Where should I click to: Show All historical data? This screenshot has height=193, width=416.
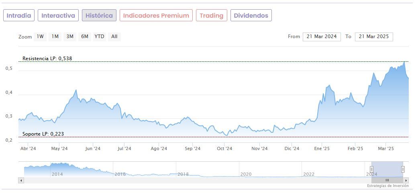[x=114, y=37]
